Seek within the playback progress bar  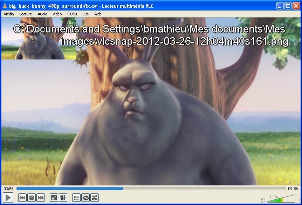tap(151, 189)
